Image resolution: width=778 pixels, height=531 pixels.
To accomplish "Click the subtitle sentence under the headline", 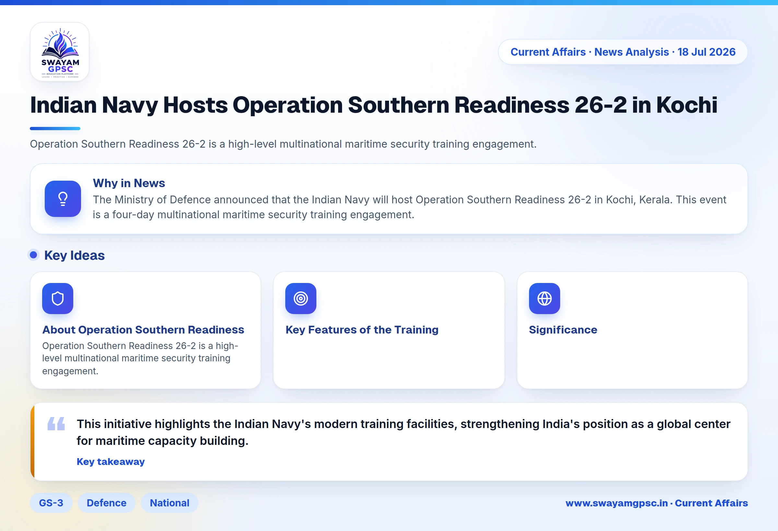I will pyautogui.click(x=283, y=144).
